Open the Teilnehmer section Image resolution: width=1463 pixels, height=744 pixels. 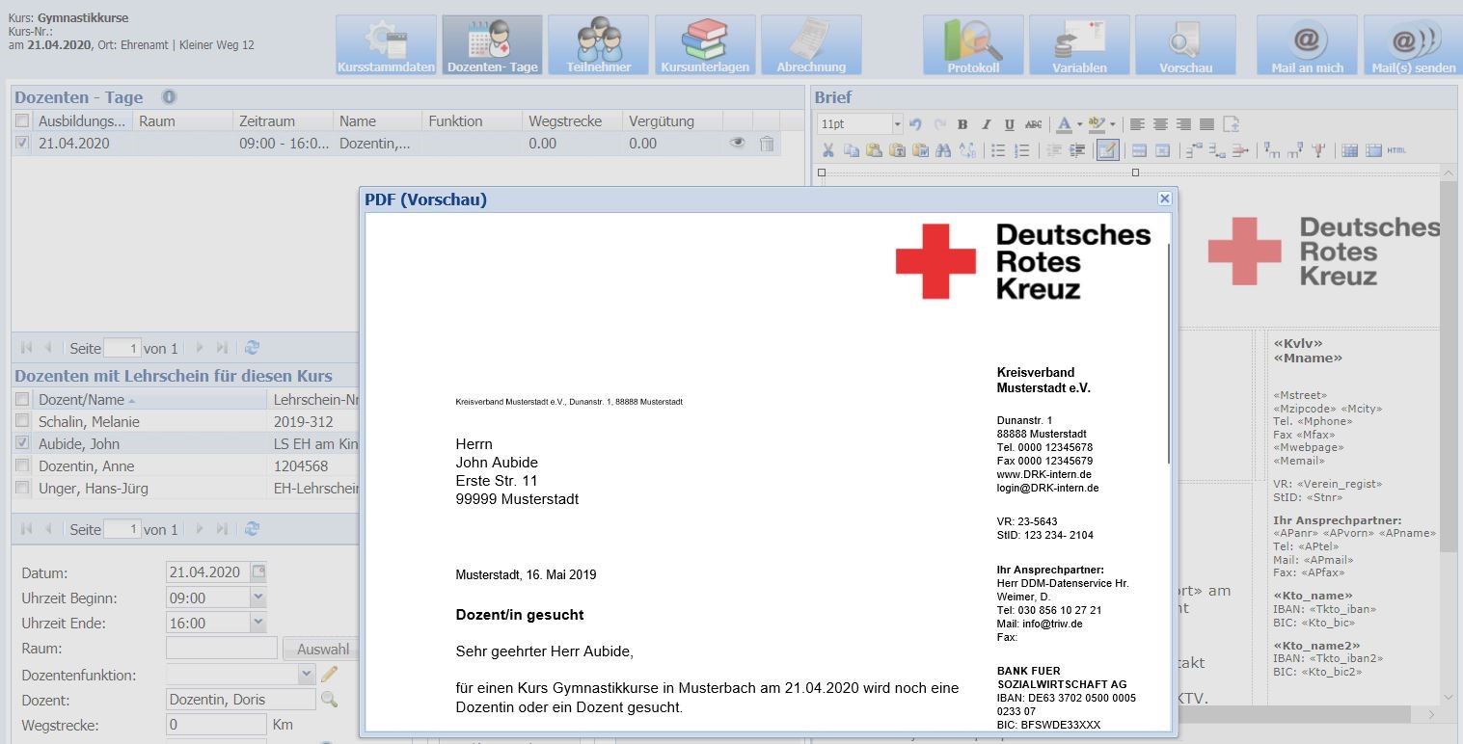click(598, 45)
